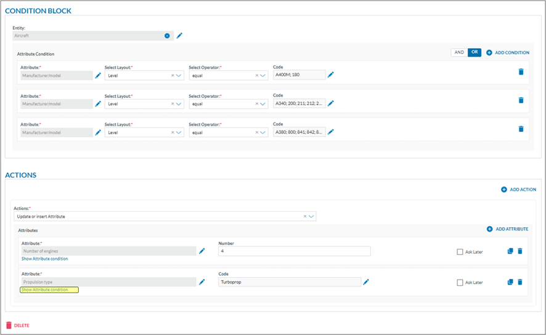Delete the A340 condition row

point(521,100)
